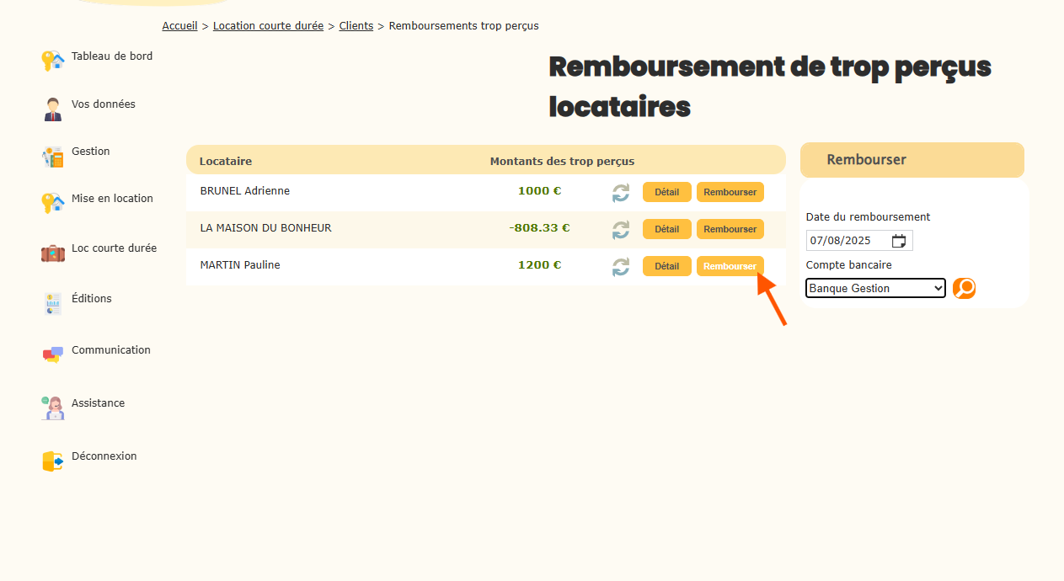Click the Gestion calculator icon

coord(53,157)
